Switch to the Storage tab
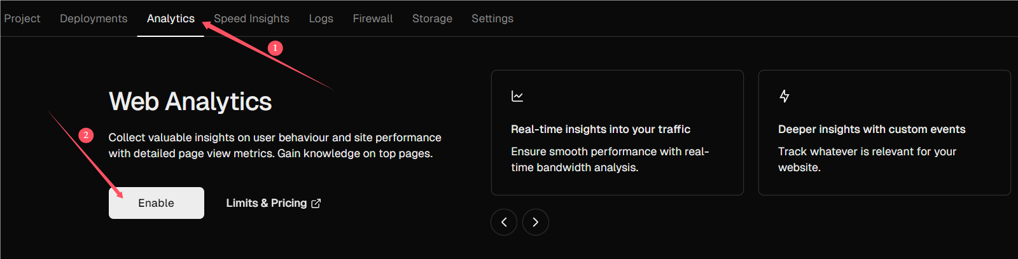Screen dimensions: 1018x259 point(432,18)
